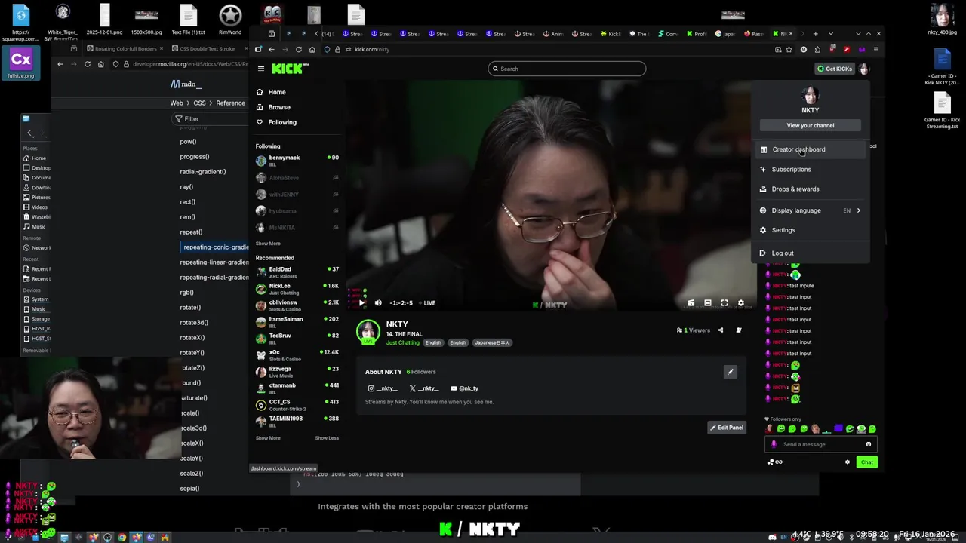
Task: Expand Display language submenu
Action: click(810, 210)
